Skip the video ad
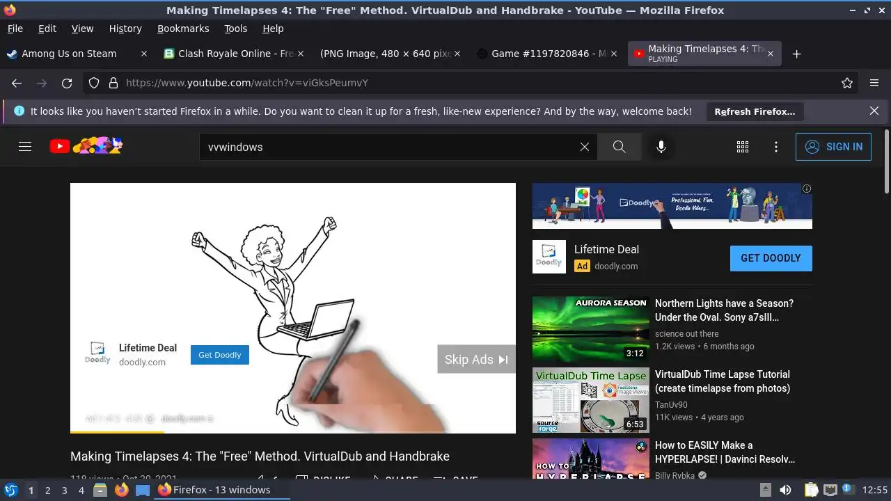 click(x=477, y=360)
